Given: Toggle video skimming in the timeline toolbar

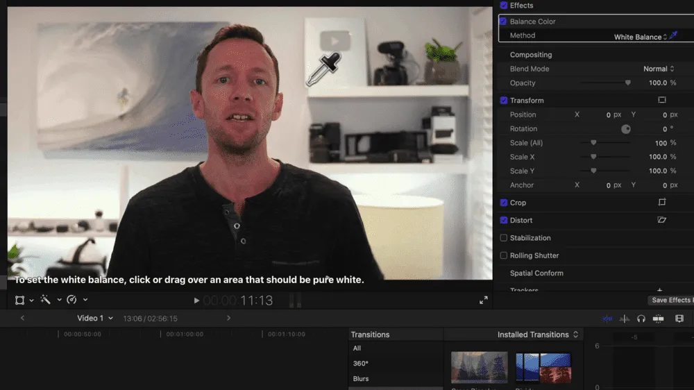Looking at the screenshot, I should 607,319.
